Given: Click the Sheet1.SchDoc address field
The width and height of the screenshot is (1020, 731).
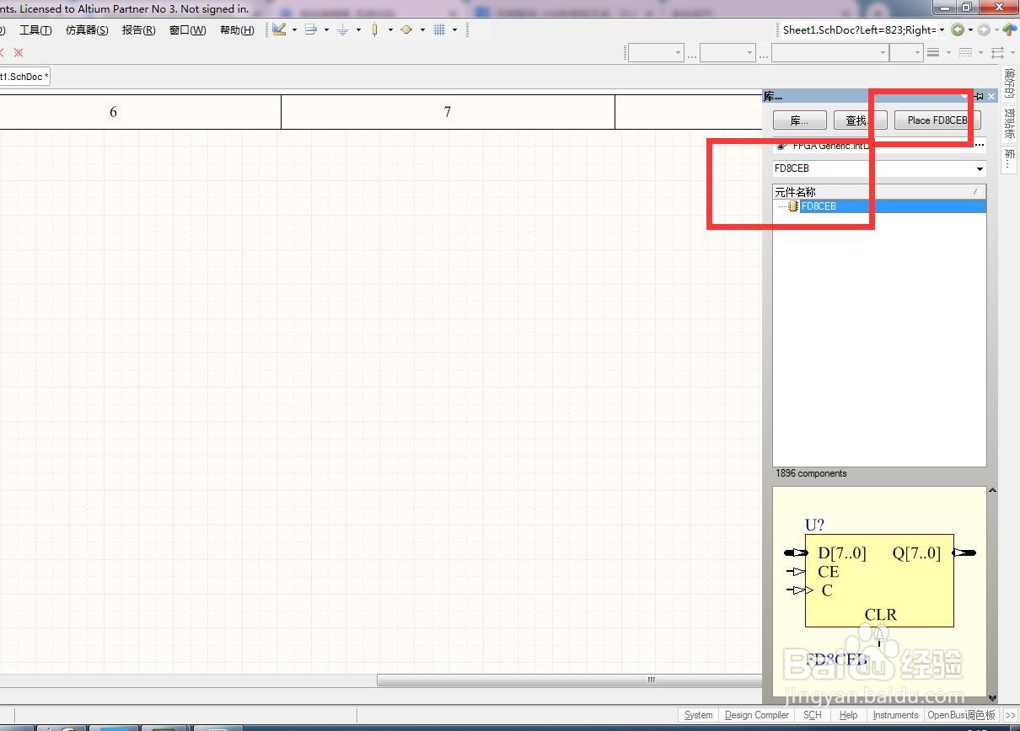Looking at the screenshot, I should 858,29.
